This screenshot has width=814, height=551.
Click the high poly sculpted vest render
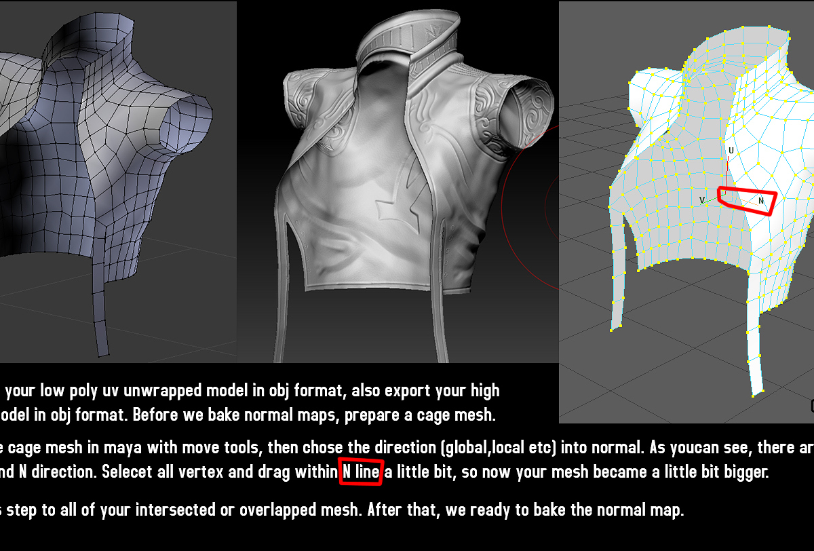[x=397, y=181]
